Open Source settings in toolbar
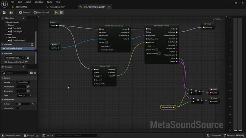This screenshot has width=246, height=138. click(x=24, y=12)
